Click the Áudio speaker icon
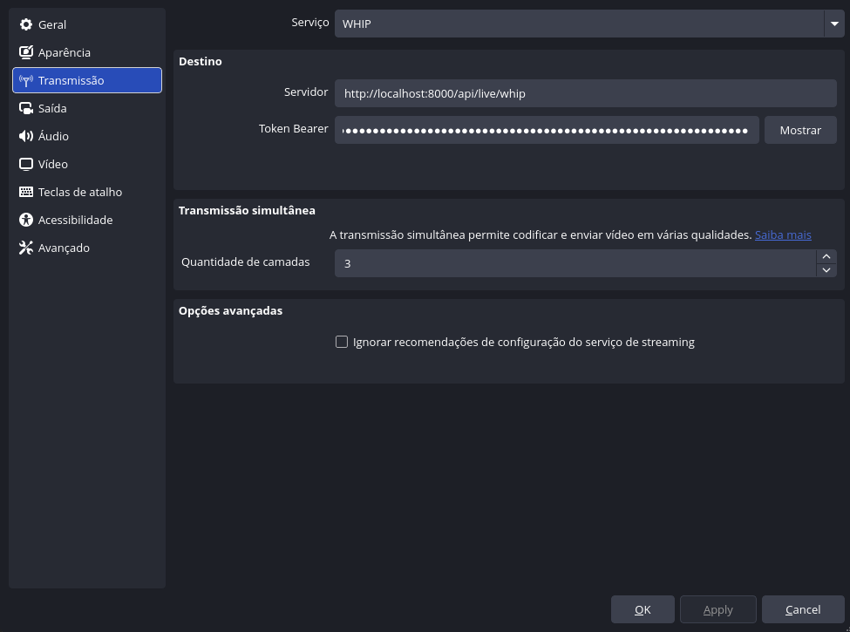The image size is (850, 632). [x=25, y=136]
